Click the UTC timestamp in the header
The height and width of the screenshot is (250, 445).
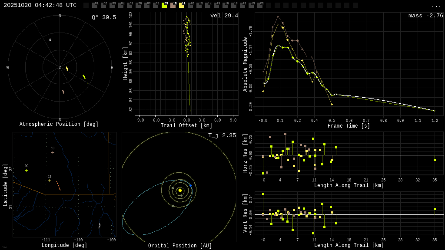[x=40, y=5]
